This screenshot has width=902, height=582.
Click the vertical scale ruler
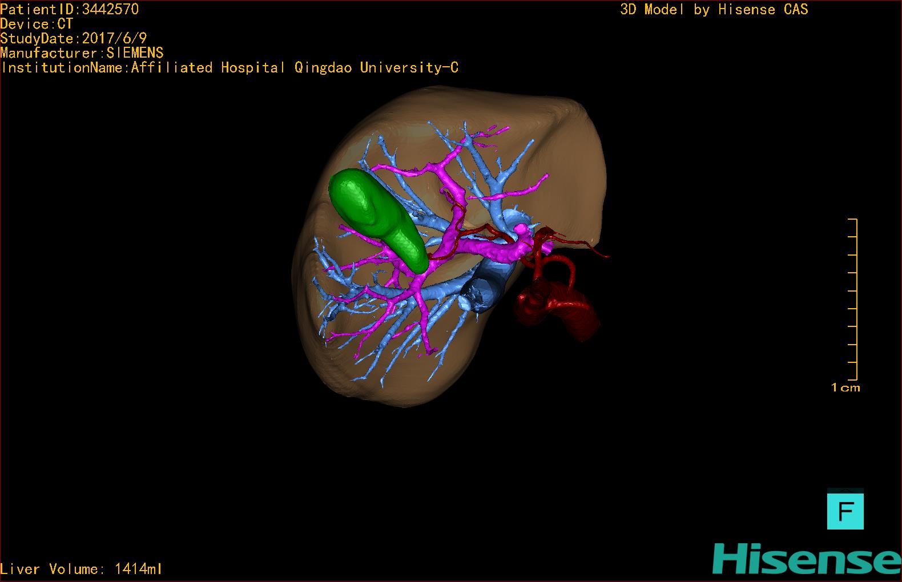point(853,300)
